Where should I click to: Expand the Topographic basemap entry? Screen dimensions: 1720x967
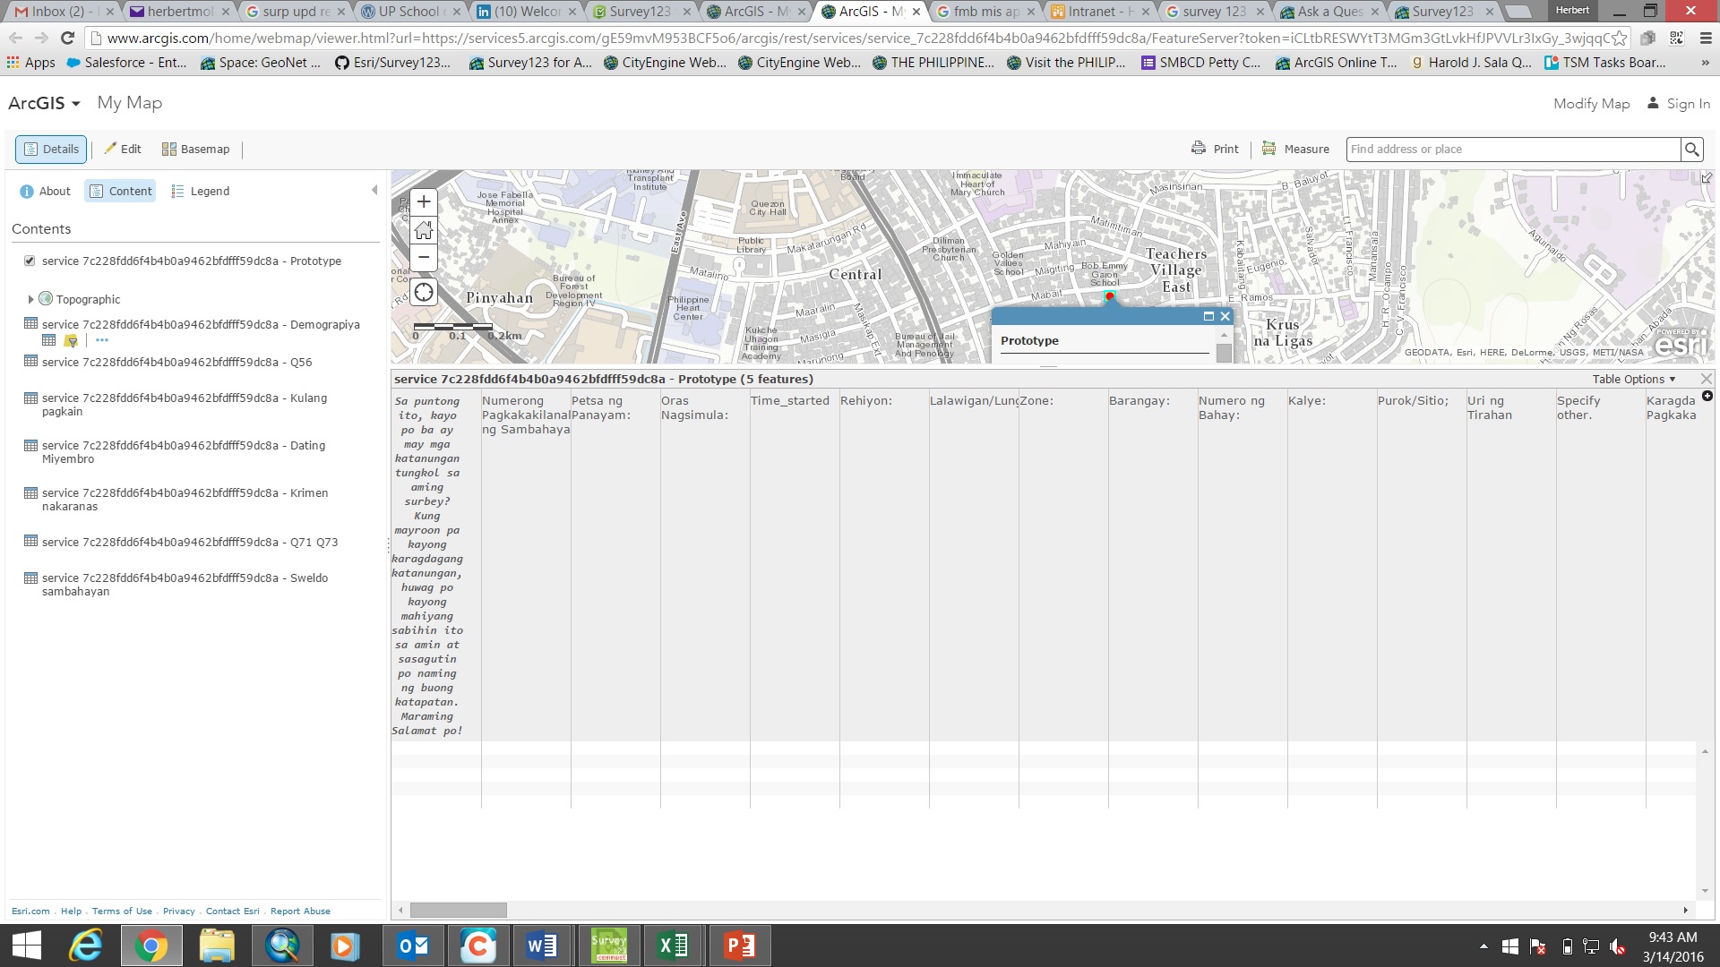pos(30,299)
